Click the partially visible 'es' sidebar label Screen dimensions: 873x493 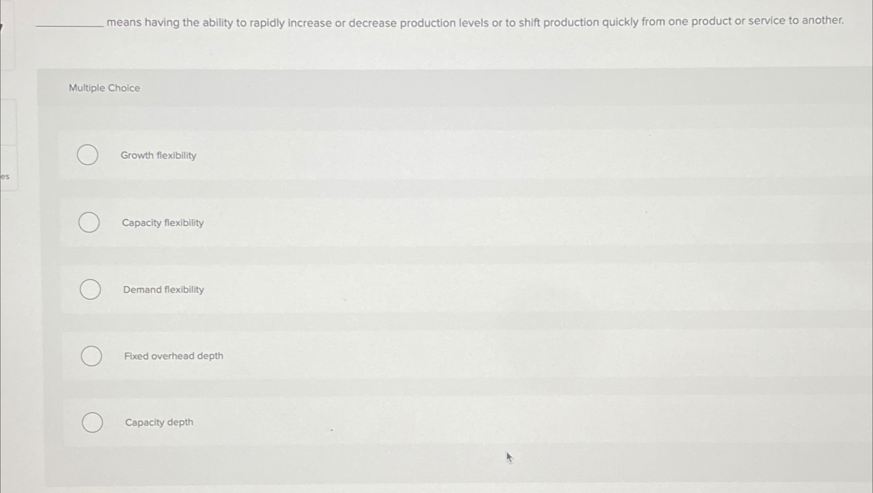[5, 177]
